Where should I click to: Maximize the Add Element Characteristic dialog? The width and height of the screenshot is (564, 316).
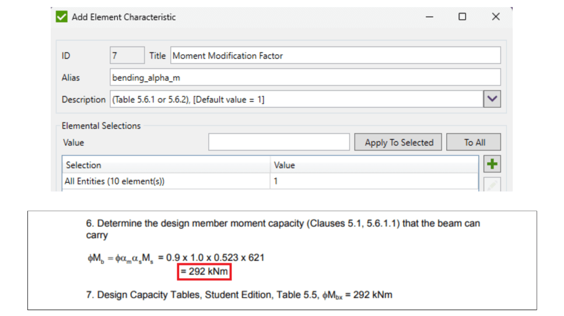point(462,16)
